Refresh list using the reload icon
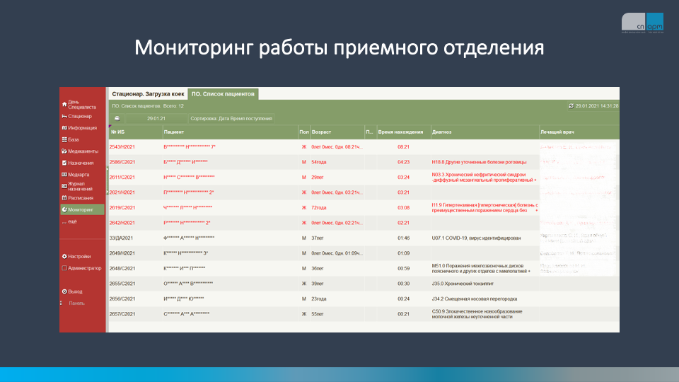The image size is (679, 382). coord(571,106)
